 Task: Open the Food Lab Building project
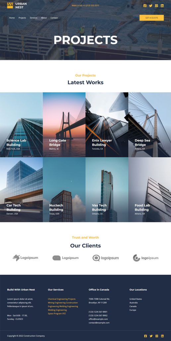[x=149, y=189]
